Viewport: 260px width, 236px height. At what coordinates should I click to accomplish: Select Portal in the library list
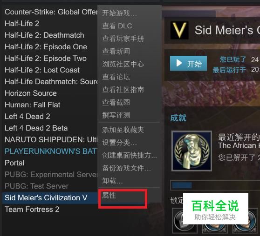[14, 163]
